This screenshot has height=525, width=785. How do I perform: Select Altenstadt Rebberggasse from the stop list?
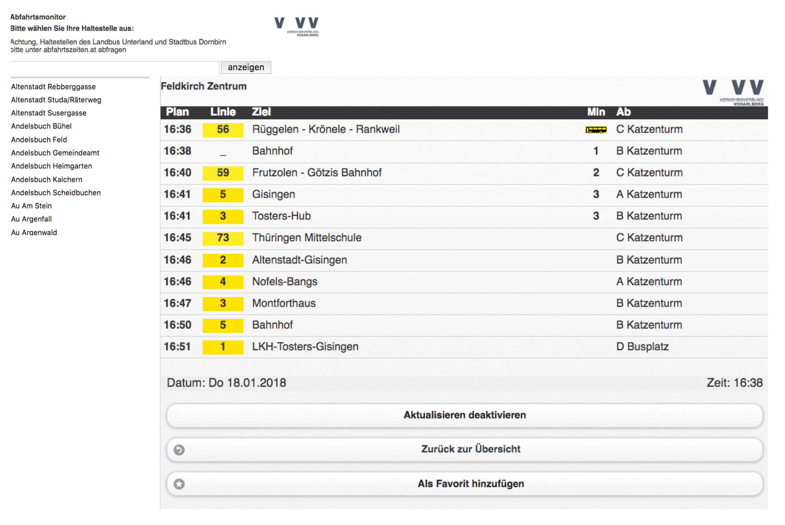click(x=53, y=87)
